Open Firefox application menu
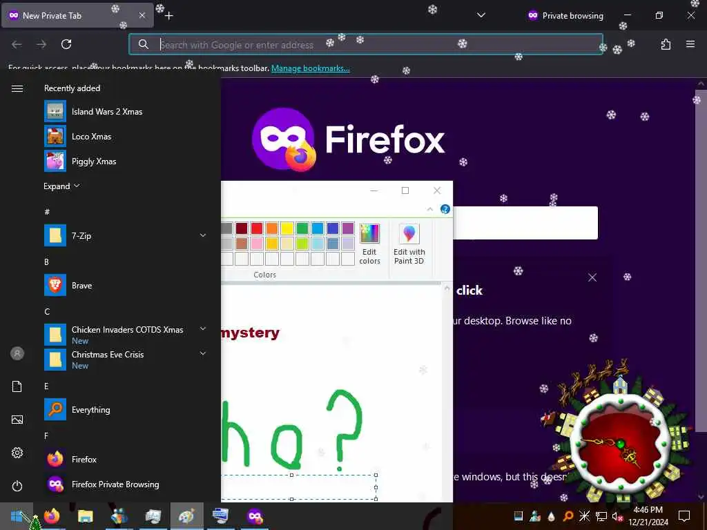 [x=690, y=44]
